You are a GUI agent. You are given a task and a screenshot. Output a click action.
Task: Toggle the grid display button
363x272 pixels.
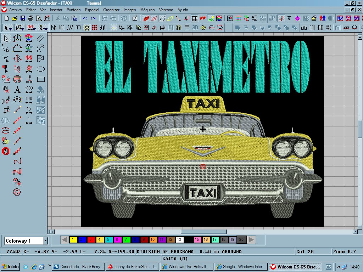pyautogui.click(x=195, y=18)
